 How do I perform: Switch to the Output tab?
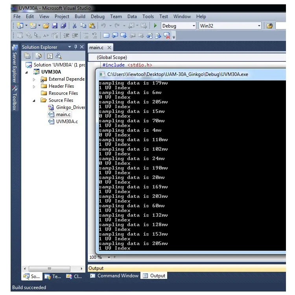point(154,276)
